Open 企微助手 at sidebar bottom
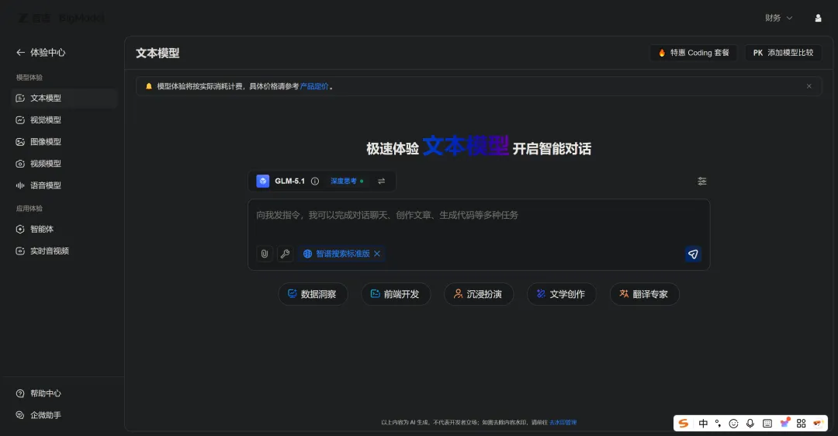Screen dimensions: 838x436 39,415
